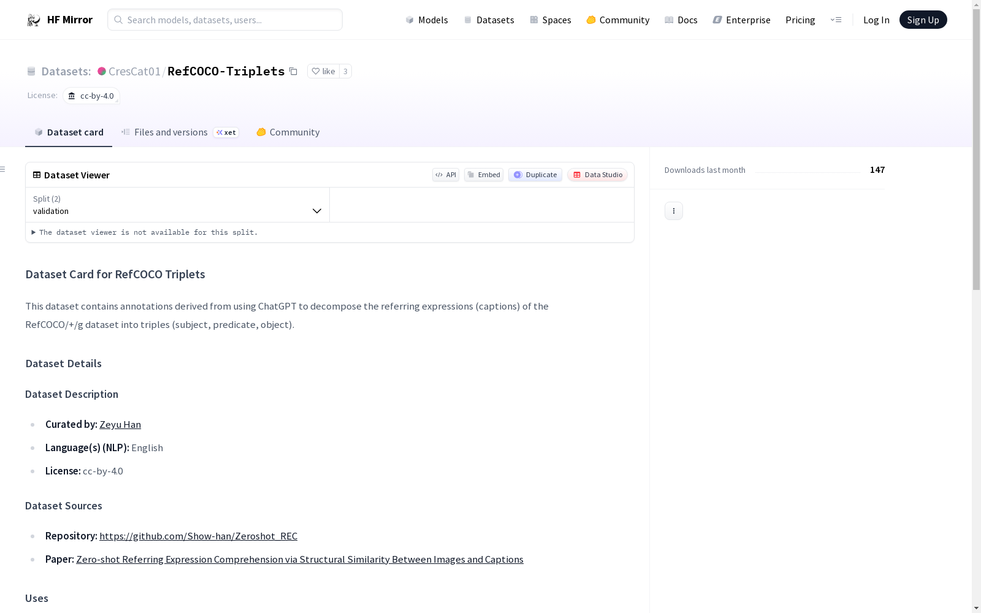Click the heart like icon
Image resolution: width=981 pixels, height=613 pixels.
(x=316, y=71)
